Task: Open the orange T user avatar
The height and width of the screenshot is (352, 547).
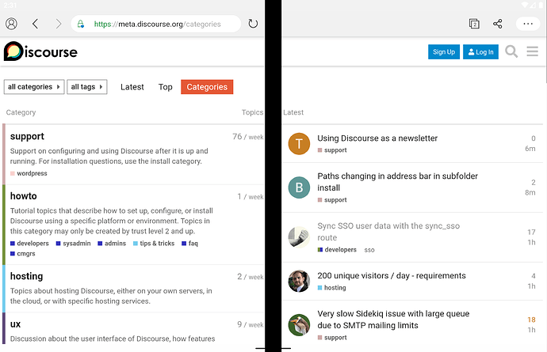Action: click(x=299, y=143)
